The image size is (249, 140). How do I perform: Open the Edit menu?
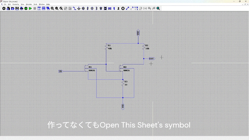pyautogui.click(x=9, y=4)
